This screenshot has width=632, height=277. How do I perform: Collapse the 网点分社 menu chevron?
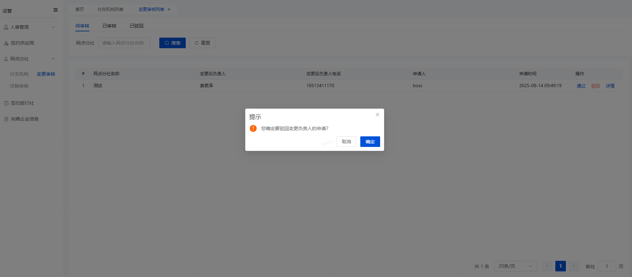pyautogui.click(x=53, y=59)
